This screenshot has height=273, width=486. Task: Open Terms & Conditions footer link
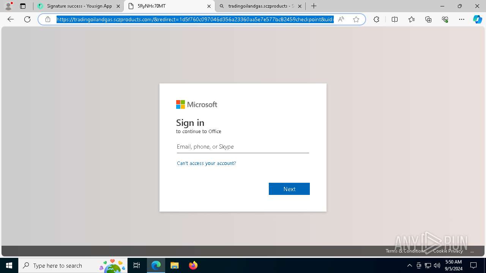click(x=406, y=251)
